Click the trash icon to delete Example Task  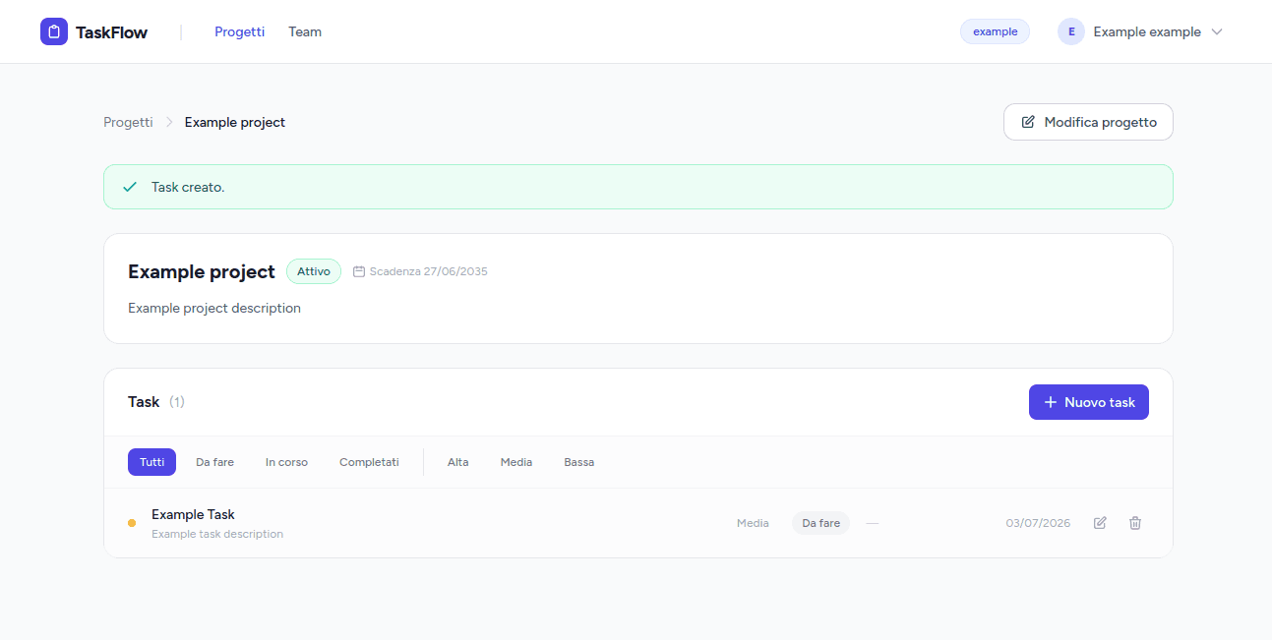coord(1135,523)
